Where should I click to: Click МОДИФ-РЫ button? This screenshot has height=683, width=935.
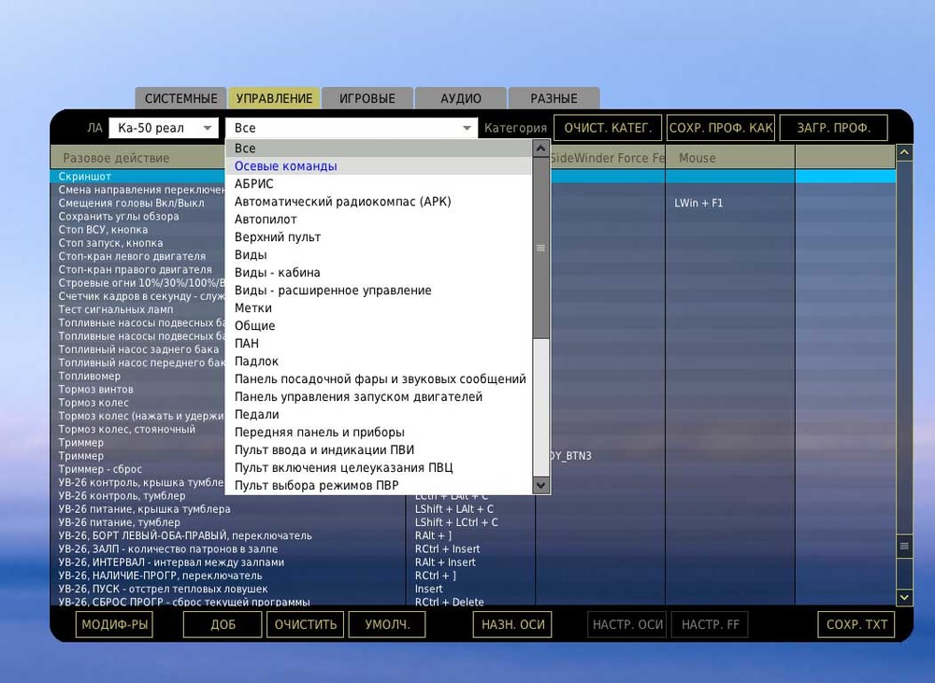click(114, 624)
